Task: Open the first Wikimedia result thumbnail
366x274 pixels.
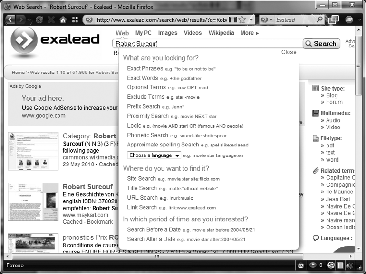Action: (33, 151)
